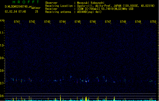
Task: Click the tallest yellow power spike near 0744
Action: tap(60, 98)
